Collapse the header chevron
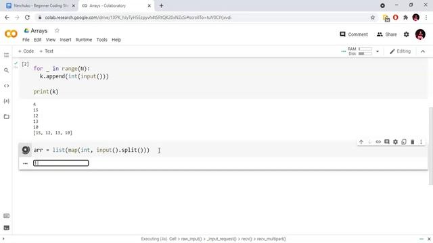Viewport: 433px width, 243px height. (423, 51)
